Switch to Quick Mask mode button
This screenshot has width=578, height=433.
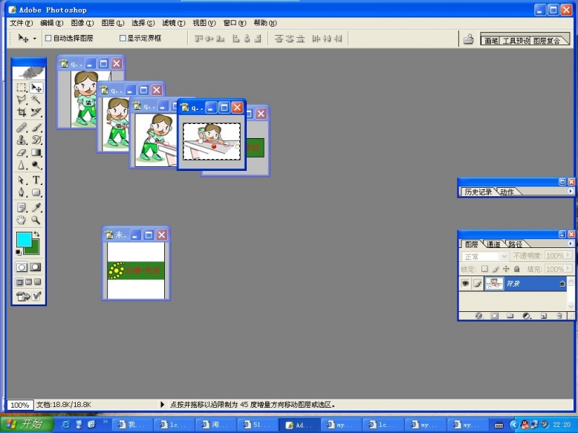36,267
